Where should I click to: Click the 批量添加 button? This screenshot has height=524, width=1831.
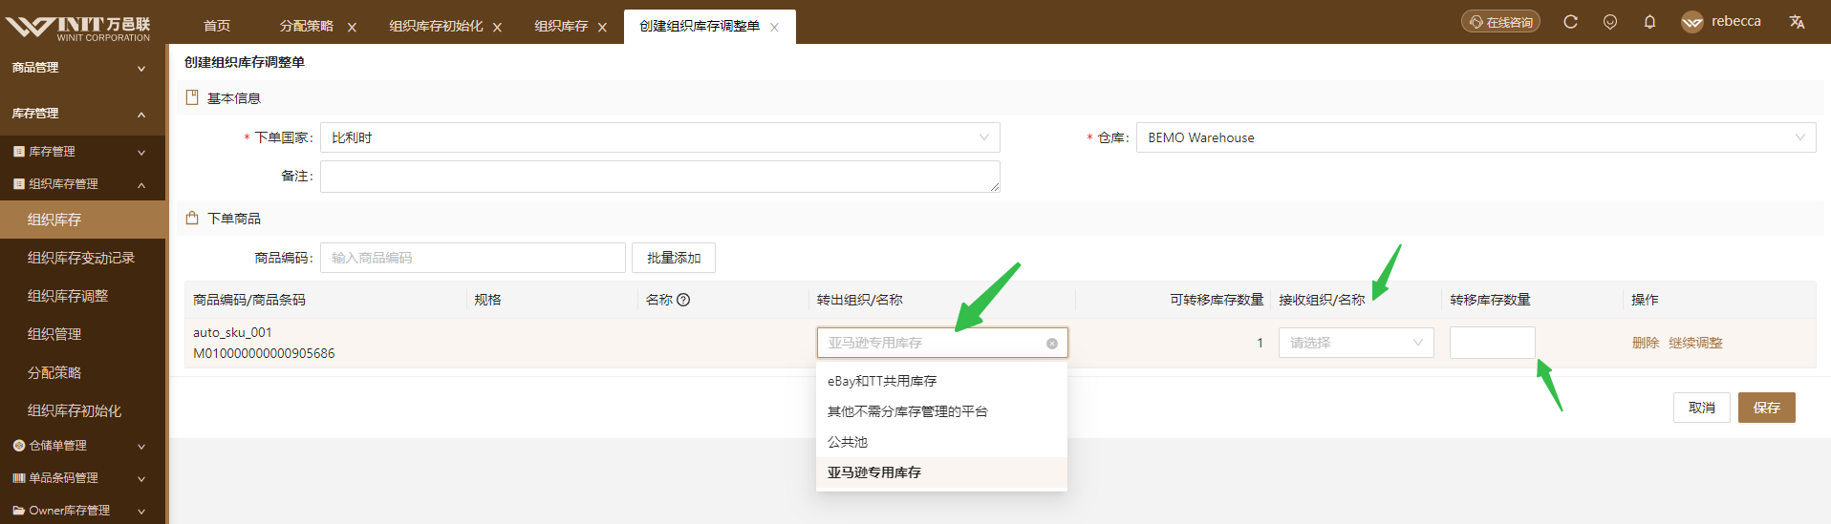pyautogui.click(x=674, y=258)
